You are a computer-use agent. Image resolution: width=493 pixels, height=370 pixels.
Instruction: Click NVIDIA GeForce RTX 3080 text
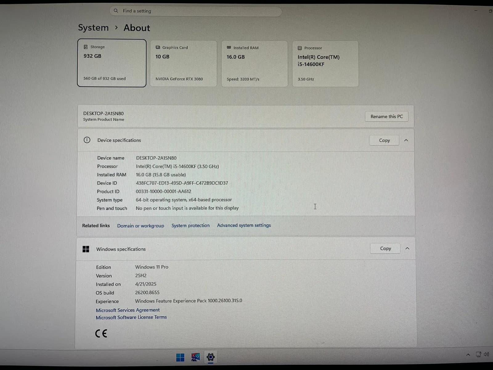[x=179, y=79]
